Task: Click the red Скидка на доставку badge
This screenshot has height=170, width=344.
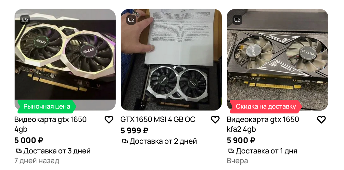Action: [266, 107]
